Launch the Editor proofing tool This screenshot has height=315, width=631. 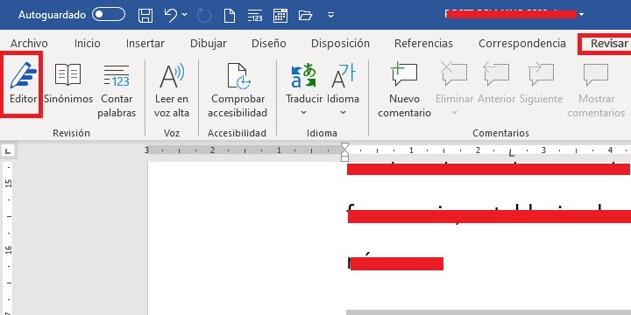(x=23, y=83)
